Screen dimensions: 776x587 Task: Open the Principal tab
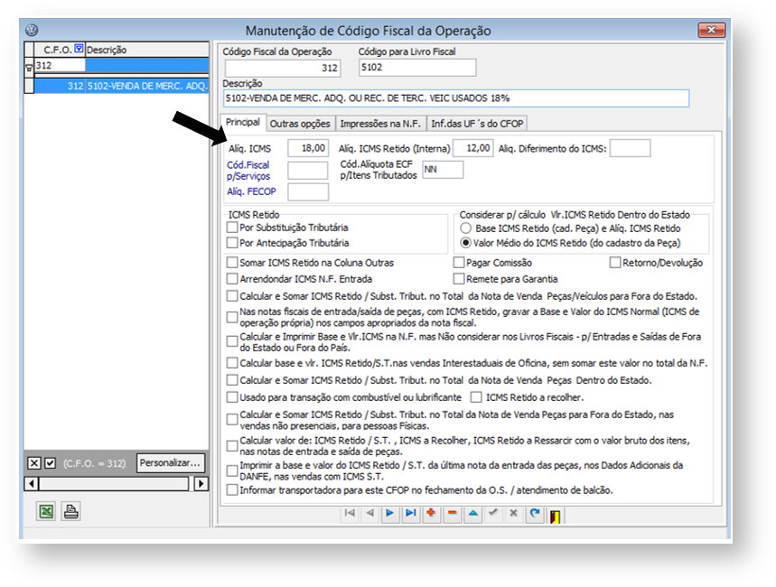pyautogui.click(x=242, y=122)
